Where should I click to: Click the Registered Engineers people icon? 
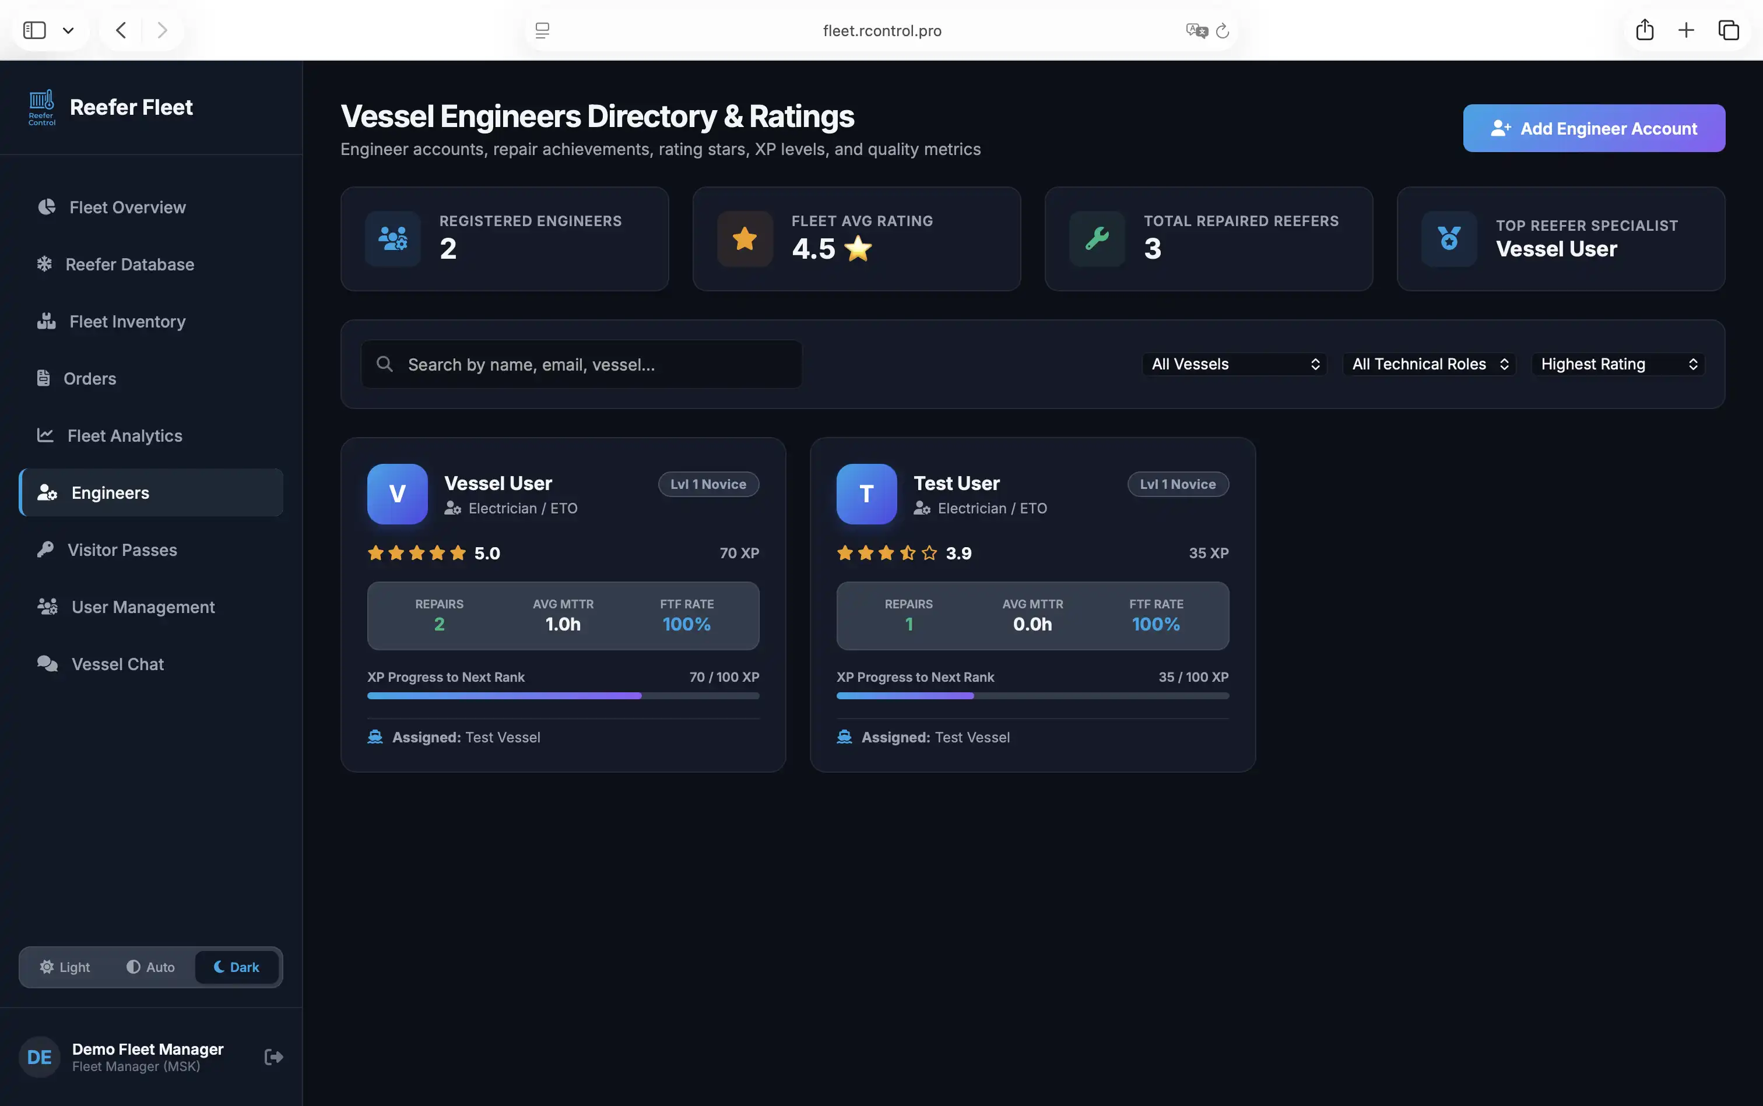coord(393,238)
